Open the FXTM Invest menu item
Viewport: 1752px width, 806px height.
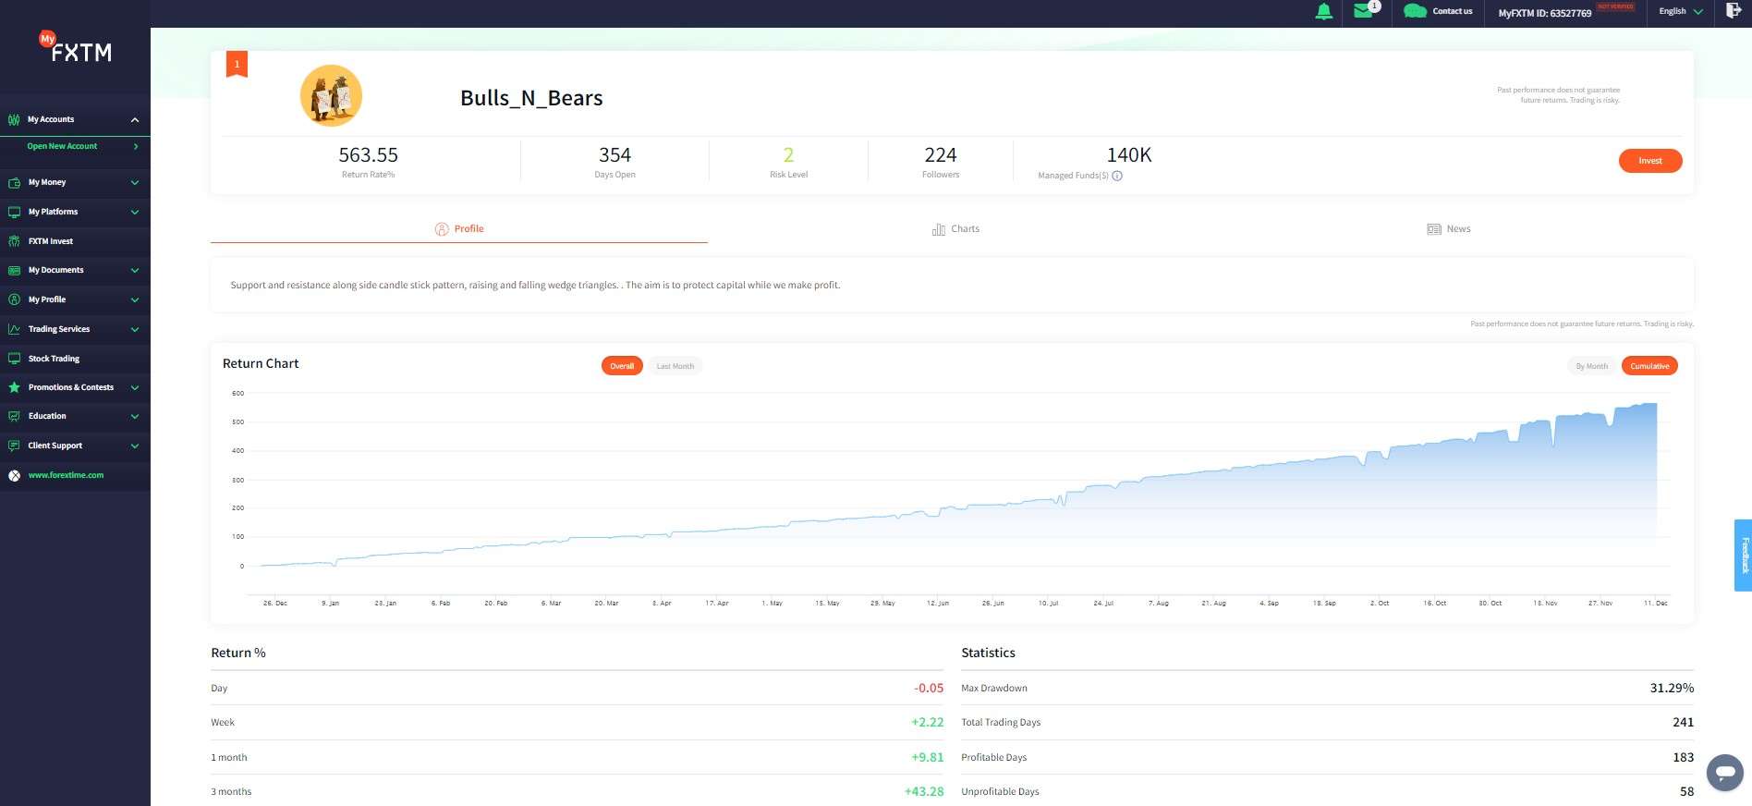click(x=75, y=241)
